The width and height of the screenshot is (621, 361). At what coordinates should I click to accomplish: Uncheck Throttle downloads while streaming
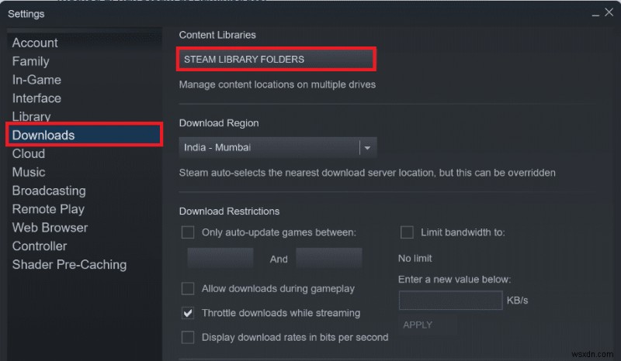click(188, 313)
